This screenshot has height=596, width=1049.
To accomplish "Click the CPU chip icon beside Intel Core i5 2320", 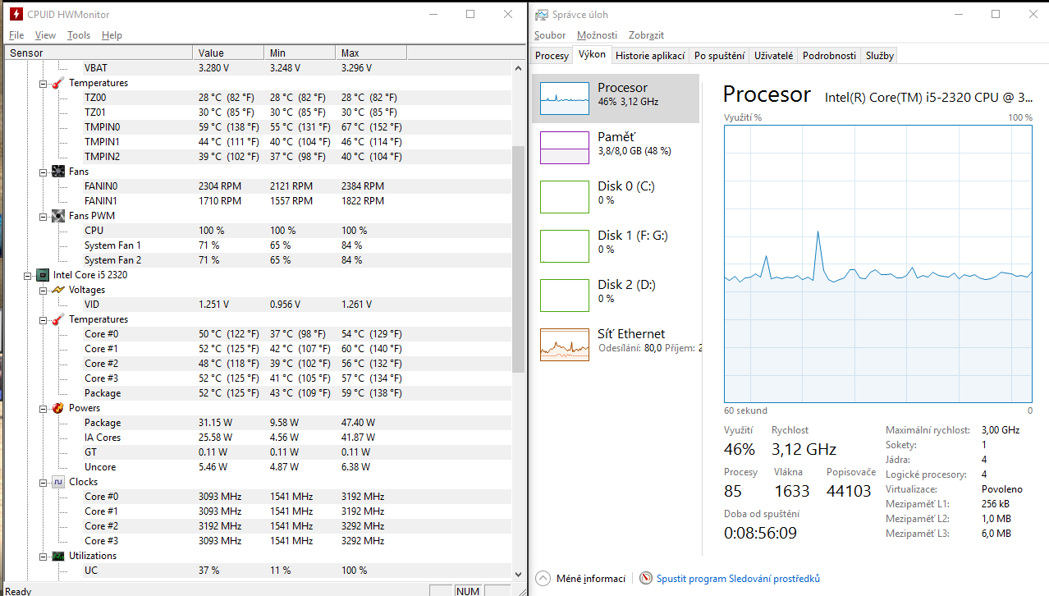I will [43, 275].
